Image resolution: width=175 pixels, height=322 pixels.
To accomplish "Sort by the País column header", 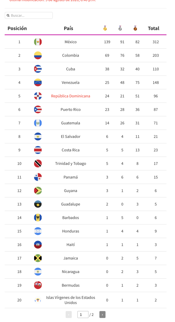I will (69, 28).
